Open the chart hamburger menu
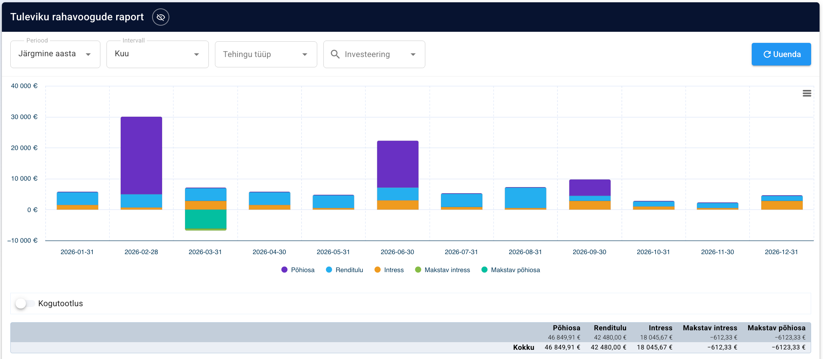Viewport: 823px width, 359px height. (x=807, y=93)
